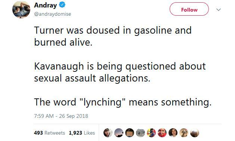
Task: Open the yellow and red comic-style liker avatar
Action: 151,133
